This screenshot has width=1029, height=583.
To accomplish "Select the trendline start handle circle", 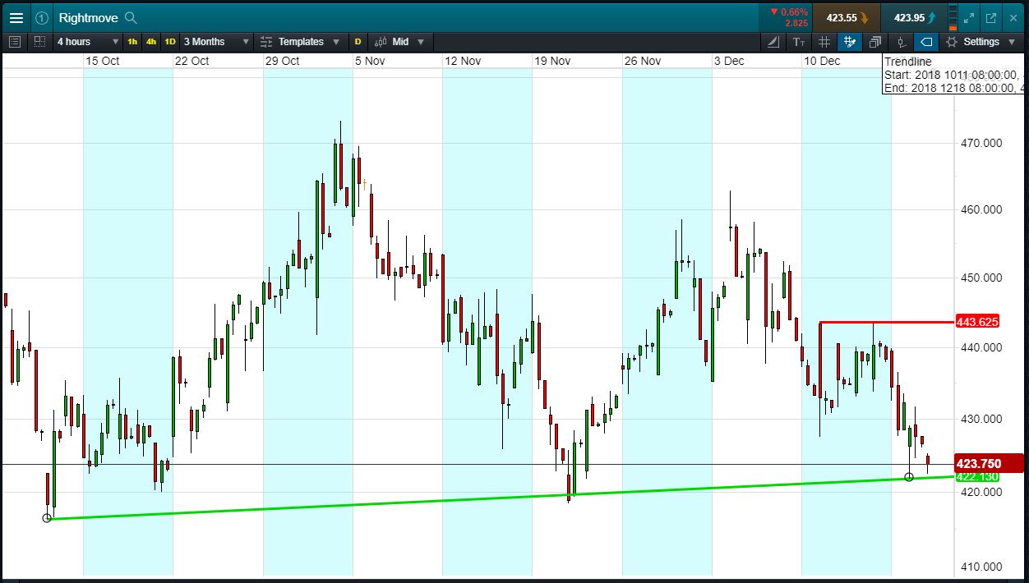I will click(x=47, y=518).
